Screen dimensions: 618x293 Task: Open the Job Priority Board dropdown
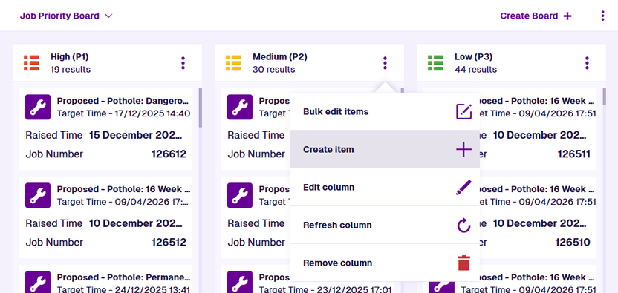[66, 16]
